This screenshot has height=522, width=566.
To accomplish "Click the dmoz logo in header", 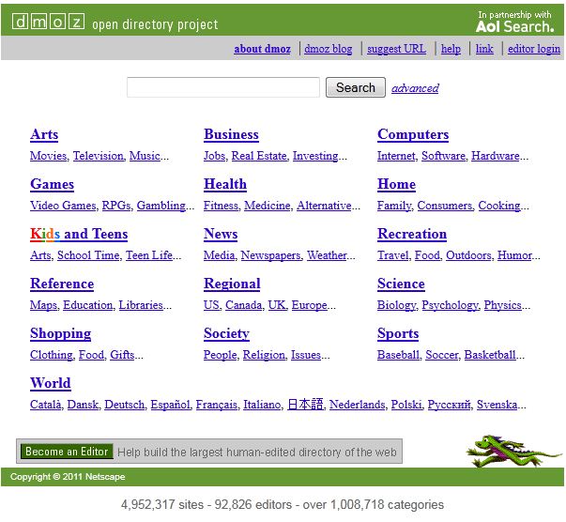I will (47, 22).
